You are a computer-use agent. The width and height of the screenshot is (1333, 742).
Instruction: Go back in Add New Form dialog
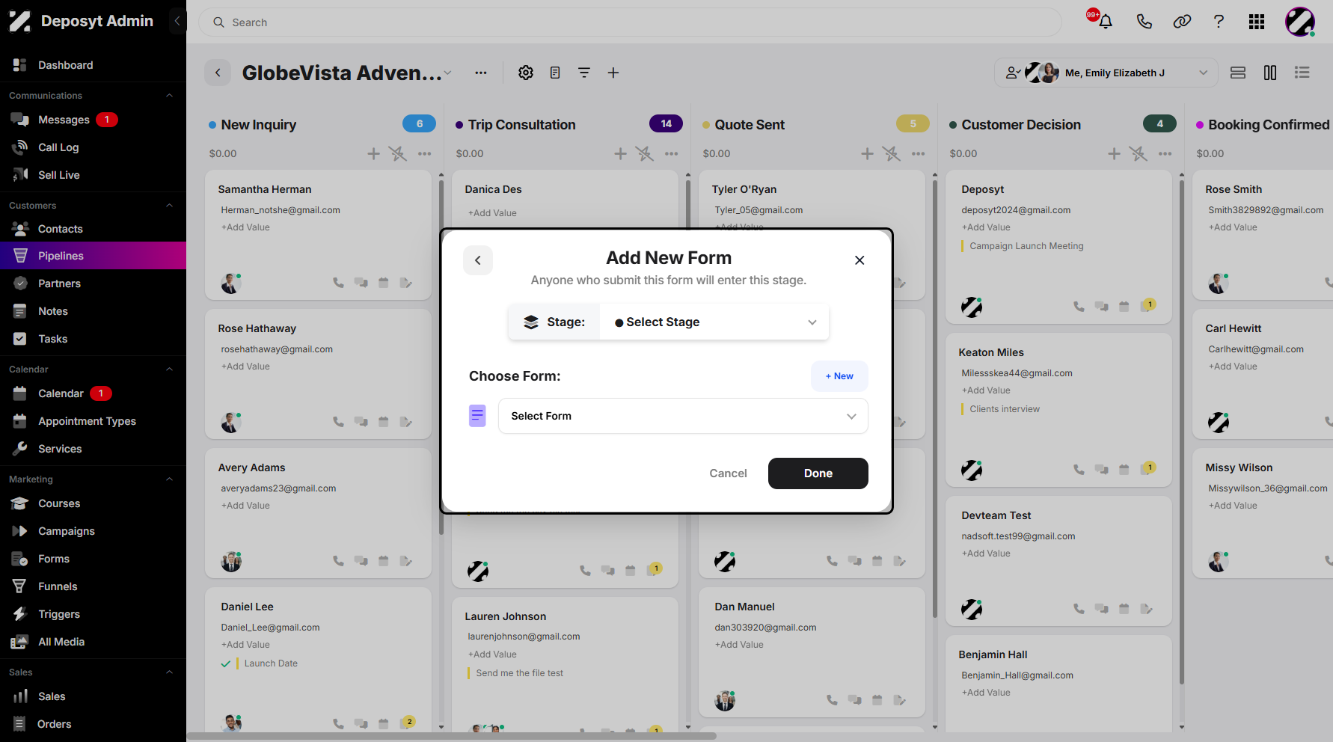pos(477,260)
